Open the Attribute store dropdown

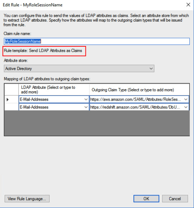[x=79, y=69]
